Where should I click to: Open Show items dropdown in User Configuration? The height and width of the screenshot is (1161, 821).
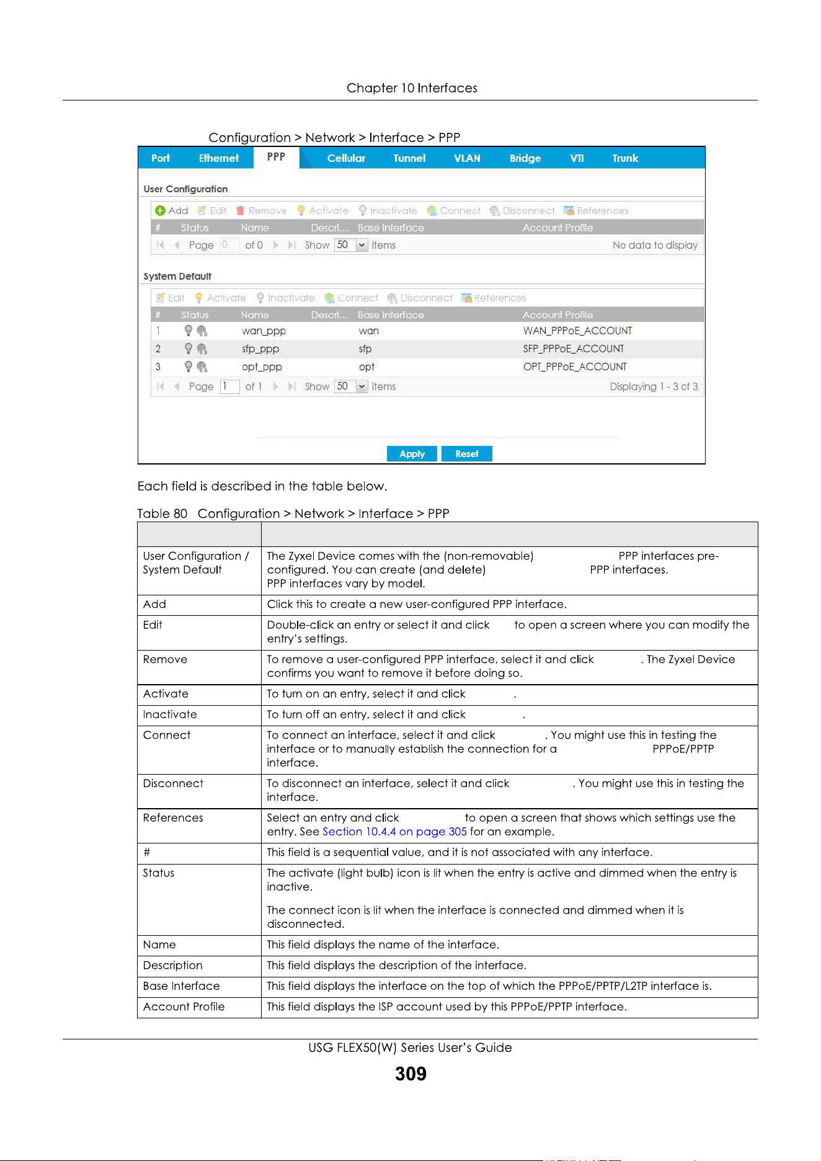click(x=362, y=246)
